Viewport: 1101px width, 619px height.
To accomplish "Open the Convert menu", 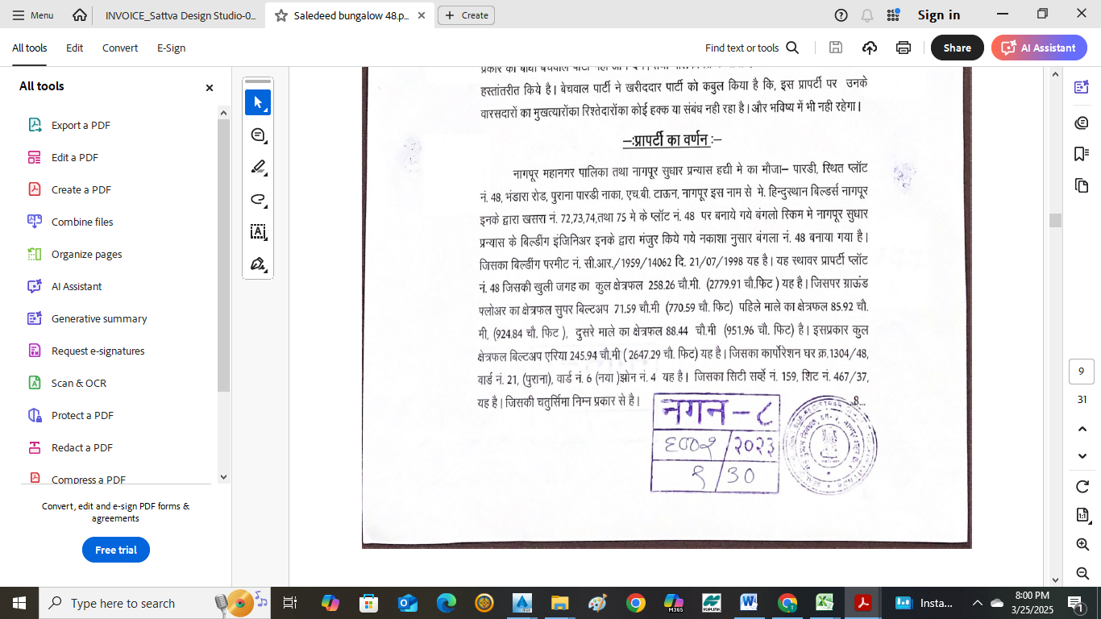I will point(120,48).
